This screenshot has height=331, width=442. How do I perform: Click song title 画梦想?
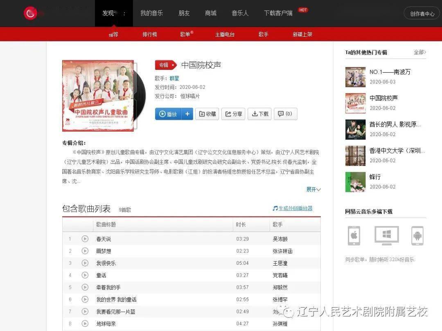click(104, 251)
